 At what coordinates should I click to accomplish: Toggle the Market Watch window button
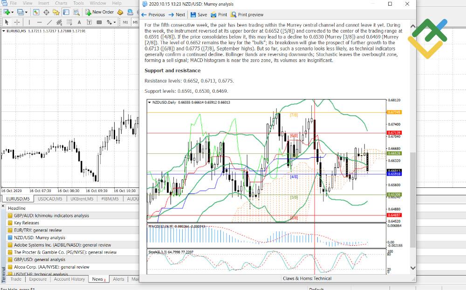pos(36,12)
